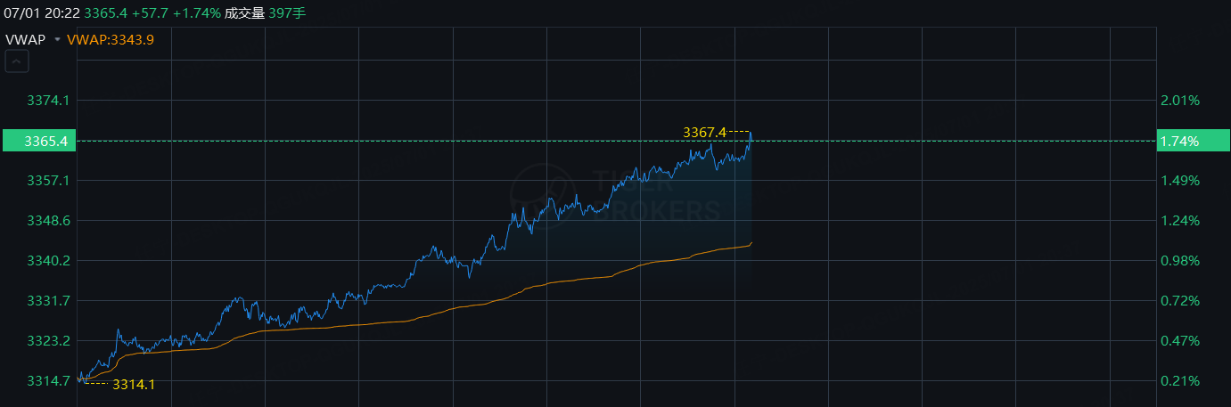
Task: Collapse the indicator legend with the chevron button
Action: point(17,61)
